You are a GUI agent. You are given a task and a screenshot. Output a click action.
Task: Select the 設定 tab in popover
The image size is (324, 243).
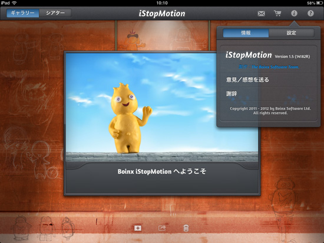[292, 33]
